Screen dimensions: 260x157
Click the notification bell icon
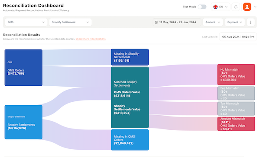tap(236, 7)
